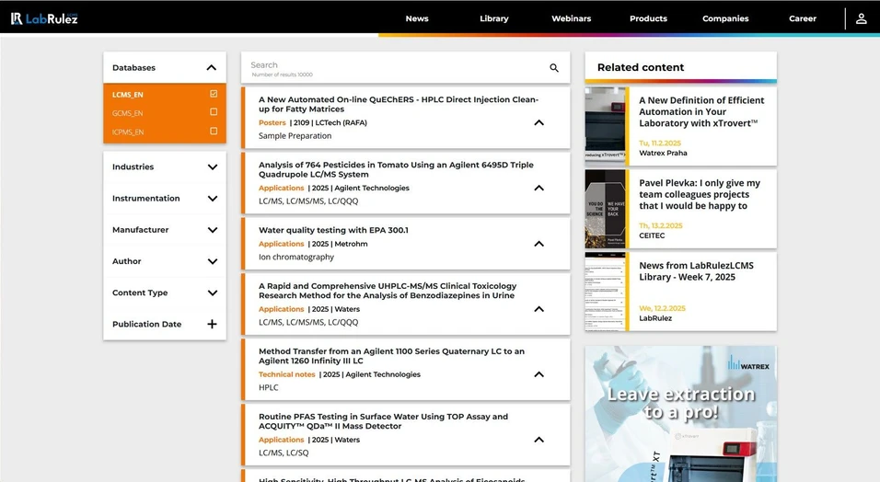The height and width of the screenshot is (482, 880).
Task: Open the Library menu
Action: click(x=493, y=18)
